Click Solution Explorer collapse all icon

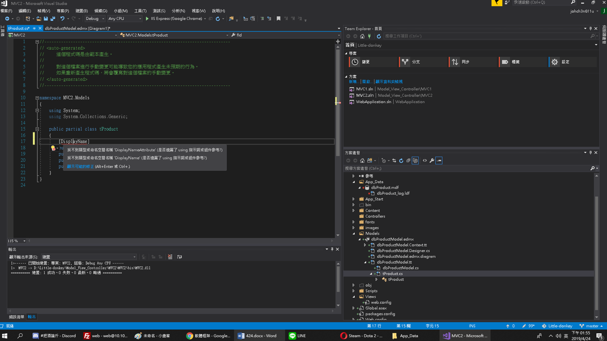tap(408, 161)
